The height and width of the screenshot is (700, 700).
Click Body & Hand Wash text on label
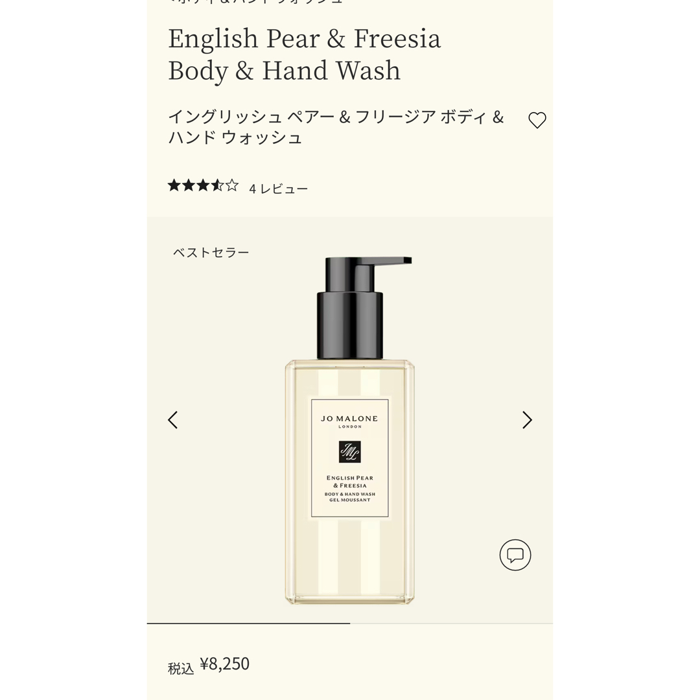(x=350, y=494)
